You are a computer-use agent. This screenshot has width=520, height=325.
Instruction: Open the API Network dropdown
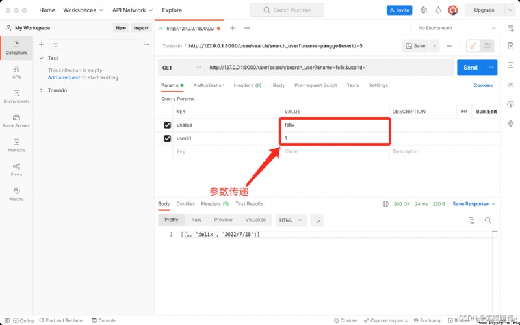click(133, 10)
